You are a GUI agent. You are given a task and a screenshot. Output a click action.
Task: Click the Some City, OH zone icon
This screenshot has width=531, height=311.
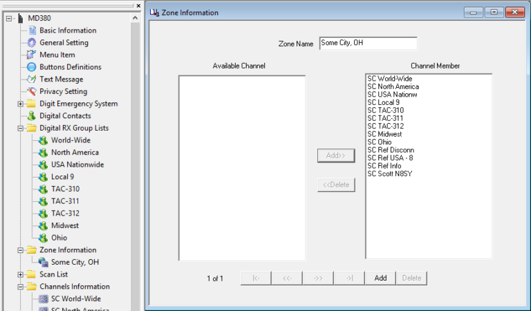(x=43, y=262)
